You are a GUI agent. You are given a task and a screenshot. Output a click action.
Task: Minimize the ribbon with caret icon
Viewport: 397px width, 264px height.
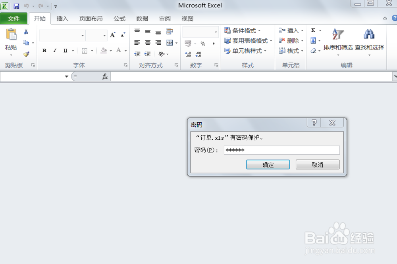(x=385, y=18)
